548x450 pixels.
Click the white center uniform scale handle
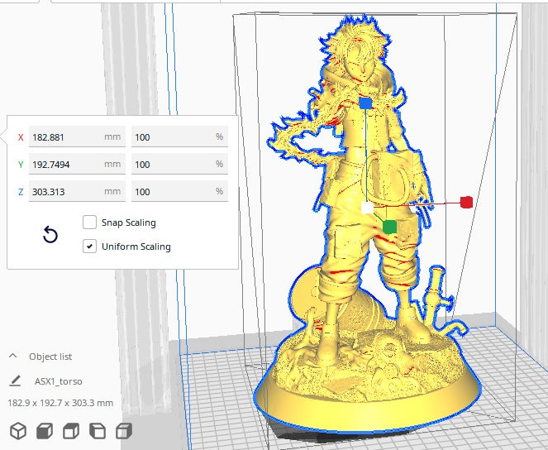coord(367,208)
